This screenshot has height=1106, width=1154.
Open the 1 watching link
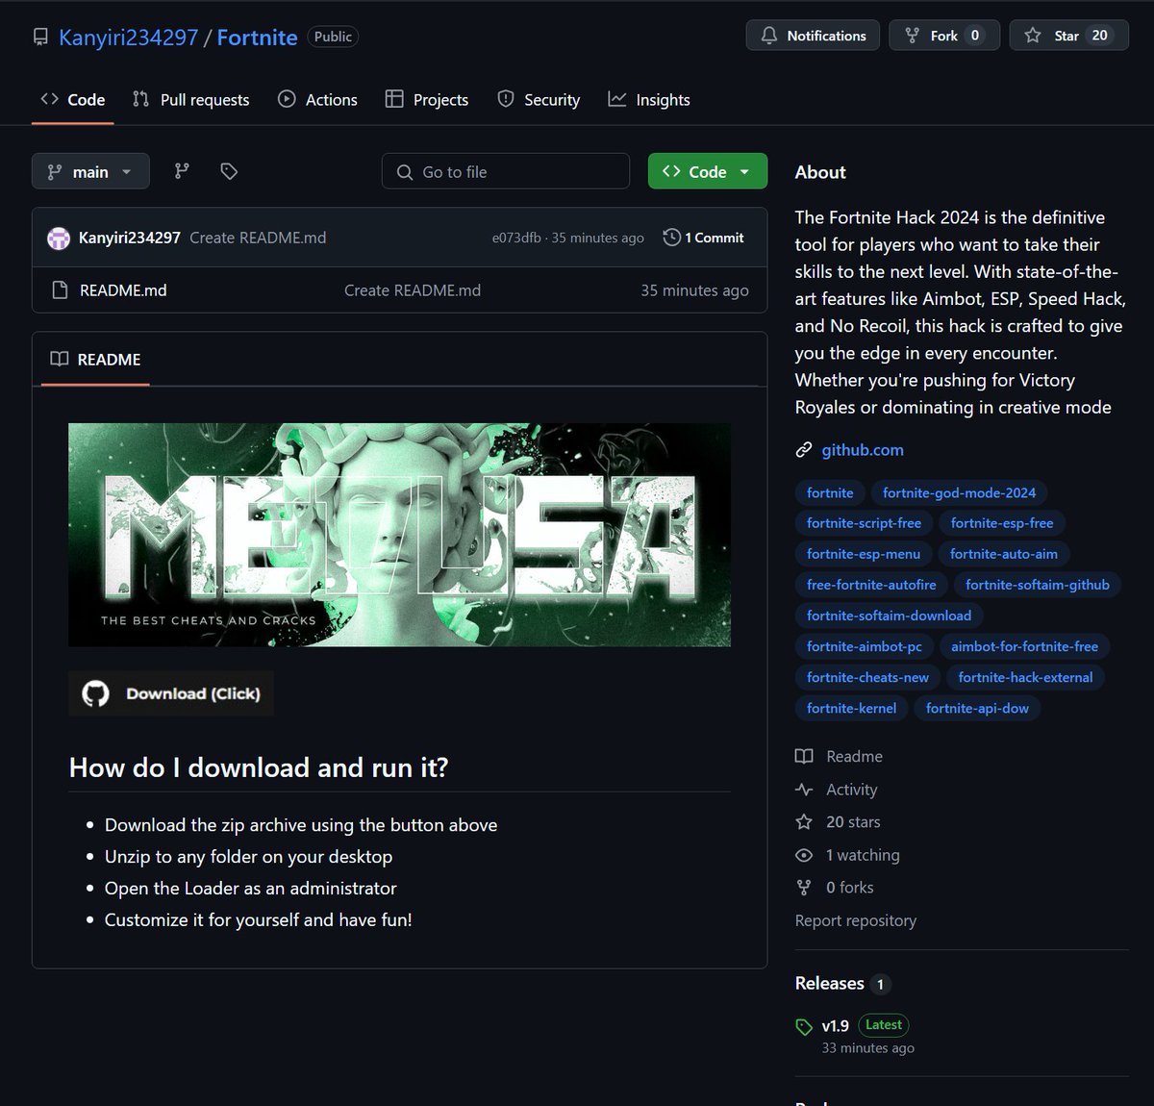(863, 855)
